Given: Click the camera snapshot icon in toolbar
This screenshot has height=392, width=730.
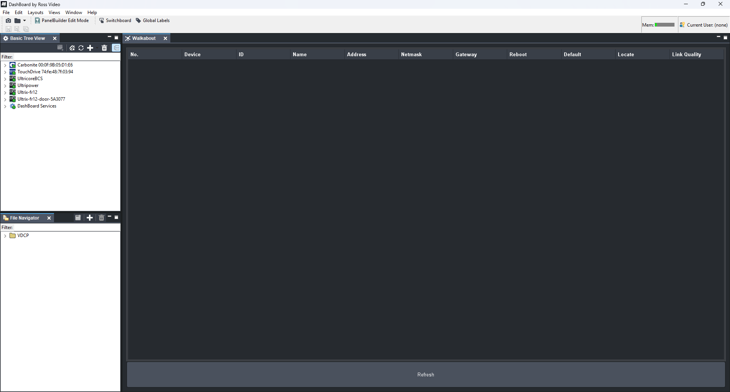Looking at the screenshot, I should click(x=8, y=21).
